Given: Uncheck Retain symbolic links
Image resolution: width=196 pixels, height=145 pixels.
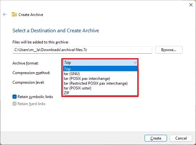Looking at the screenshot, I should (14, 97).
